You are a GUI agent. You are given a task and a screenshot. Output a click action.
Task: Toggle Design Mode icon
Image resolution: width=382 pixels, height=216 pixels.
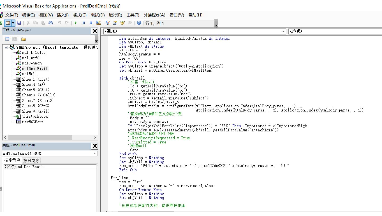coord(98,23)
